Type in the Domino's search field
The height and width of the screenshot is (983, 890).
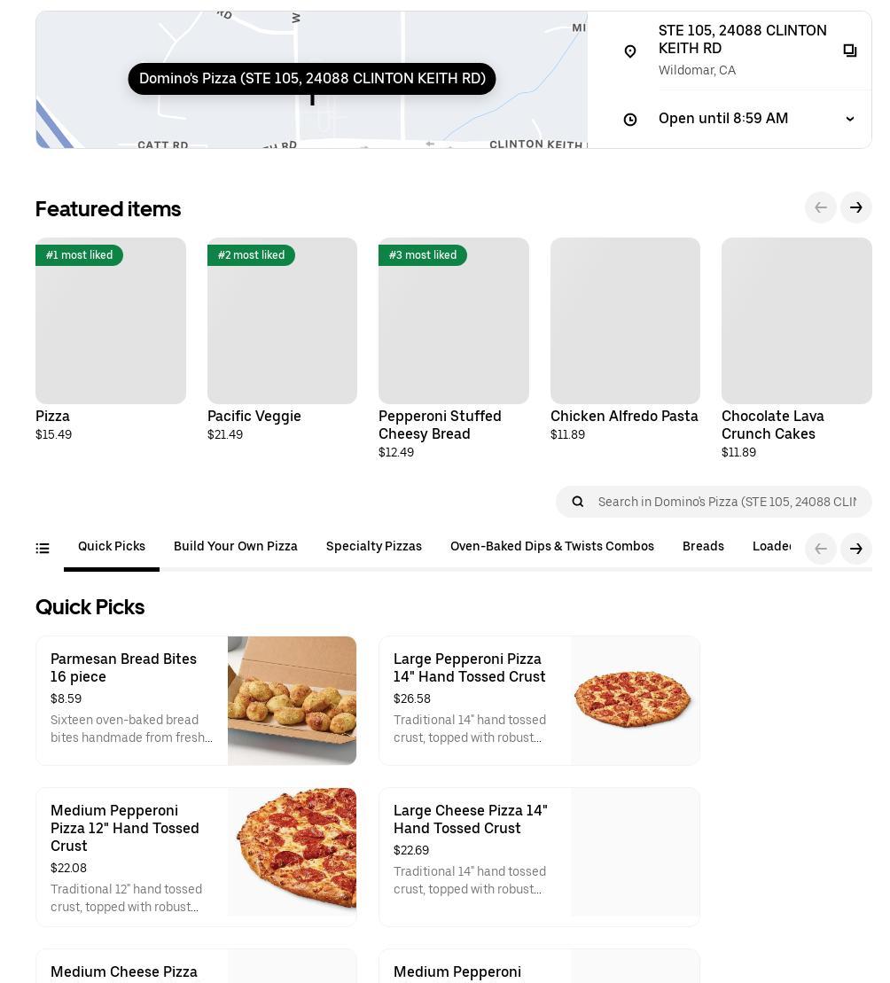[x=727, y=502]
